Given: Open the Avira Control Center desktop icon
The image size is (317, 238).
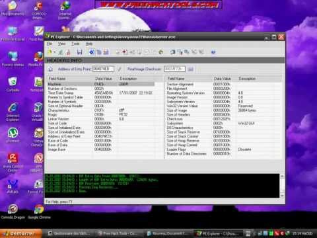Looking at the screenshot, I should click(13, 163).
